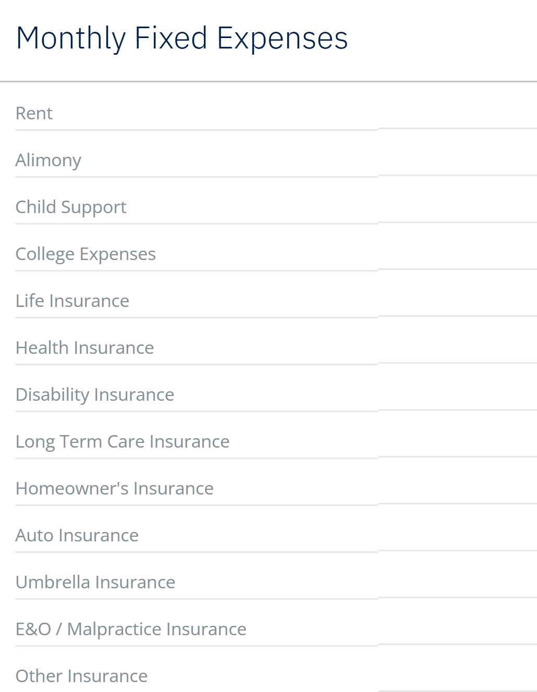
Task: Focus the amount field beside Auto Insurance
Action: click(x=457, y=535)
